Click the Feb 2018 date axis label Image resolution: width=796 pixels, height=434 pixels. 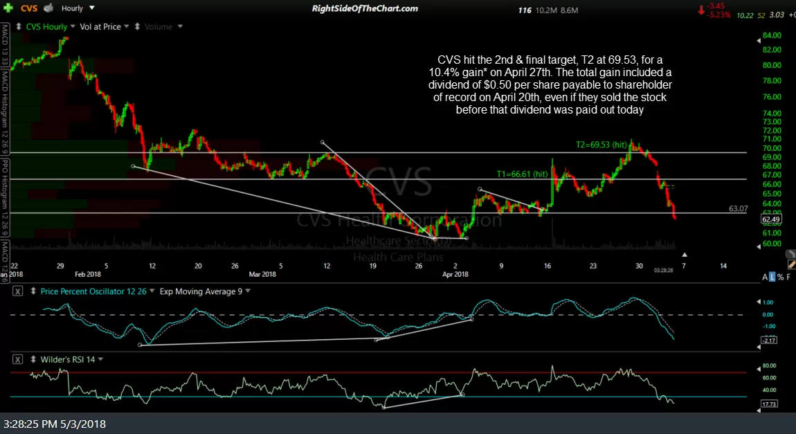pyautogui.click(x=88, y=274)
